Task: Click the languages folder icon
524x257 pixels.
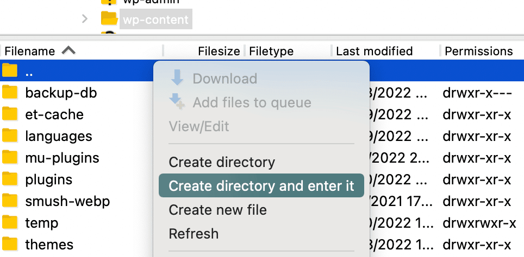Action: 10,136
